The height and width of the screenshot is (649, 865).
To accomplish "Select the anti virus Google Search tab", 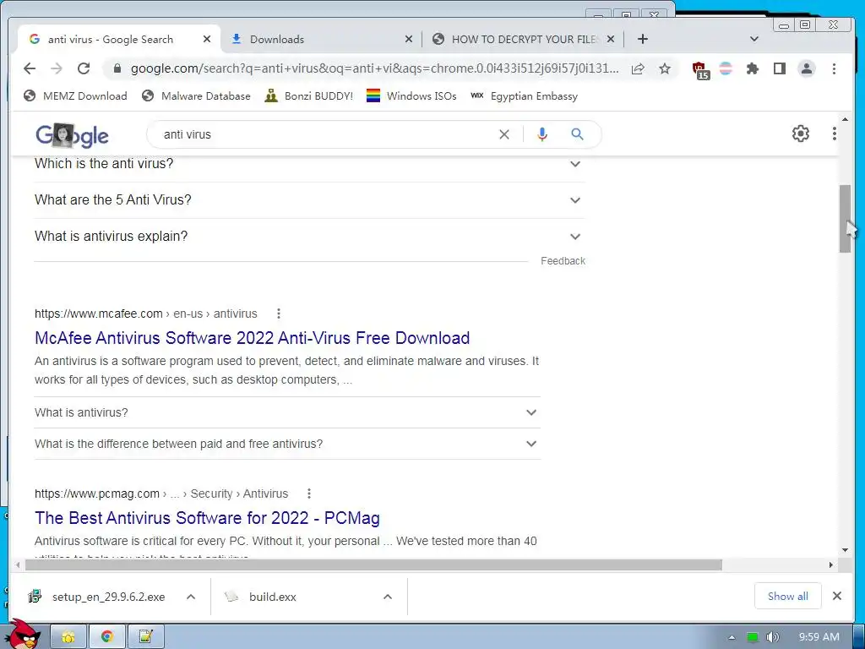I will pos(120,39).
